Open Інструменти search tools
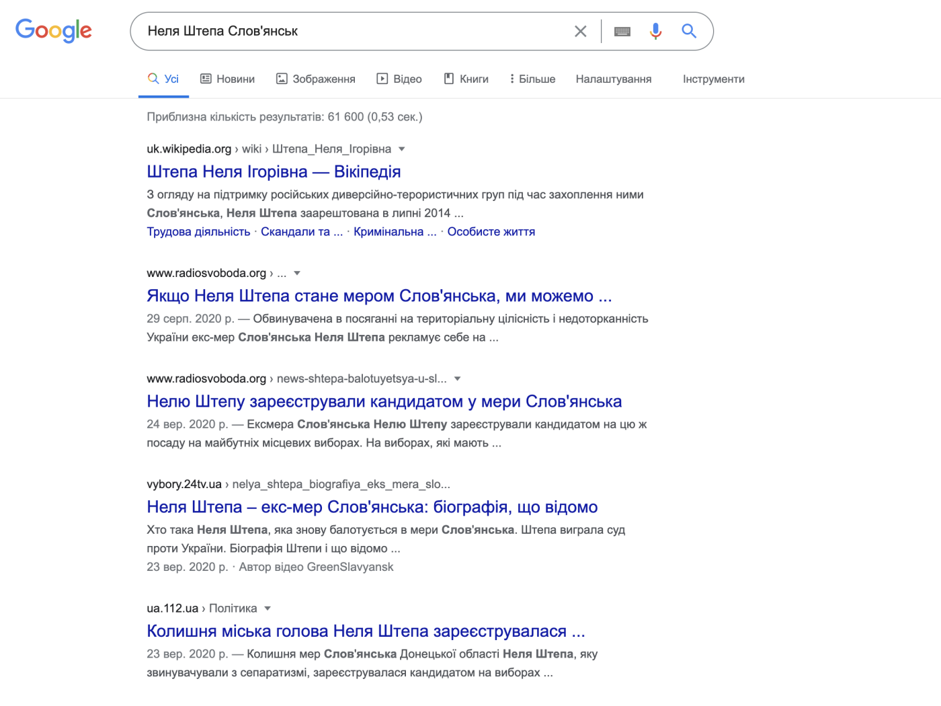This screenshot has height=706, width=941. click(714, 79)
